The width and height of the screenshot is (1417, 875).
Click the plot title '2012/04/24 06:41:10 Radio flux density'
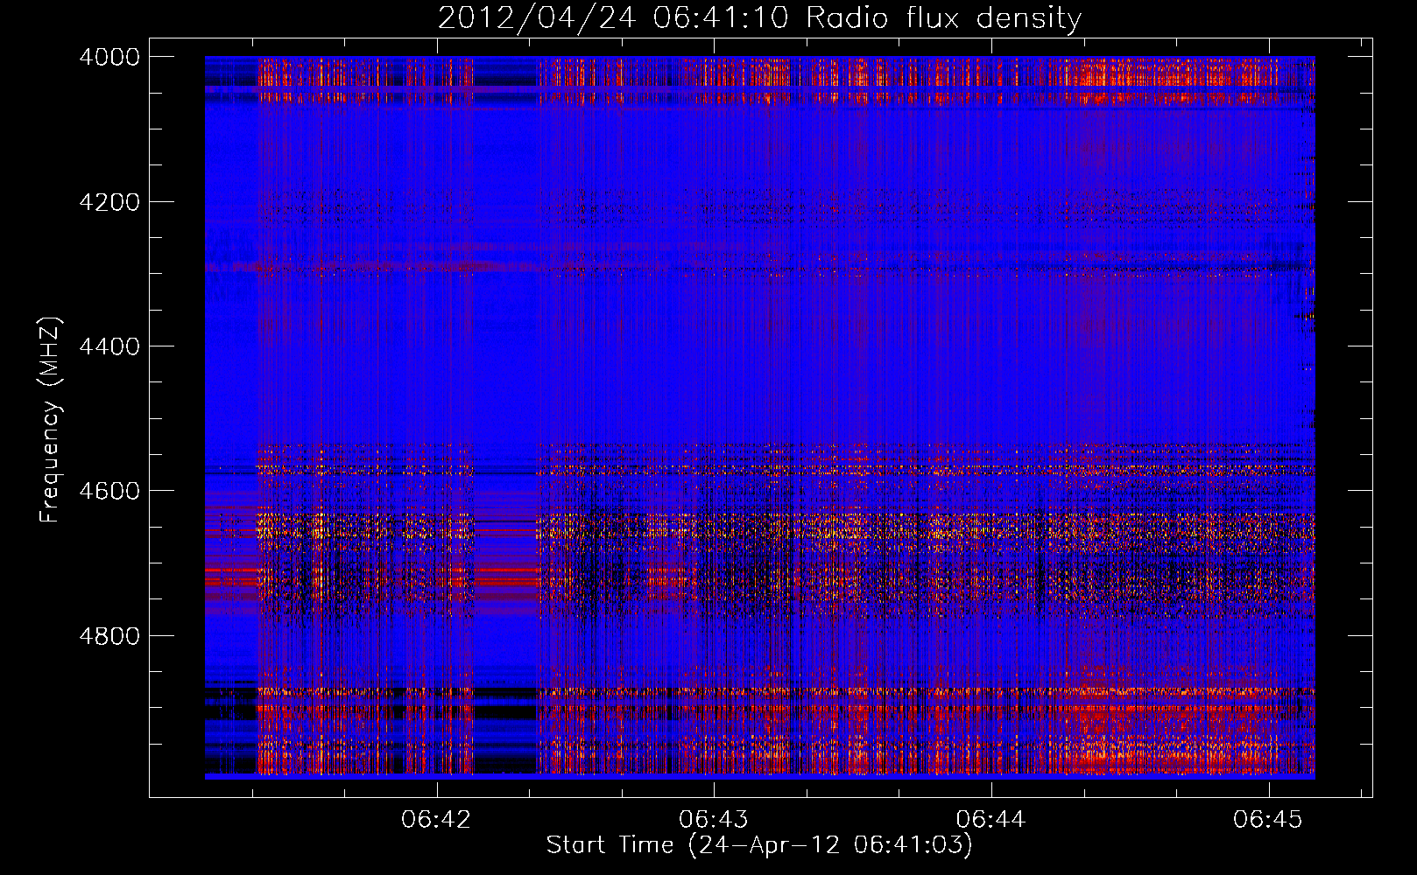point(759,17)
